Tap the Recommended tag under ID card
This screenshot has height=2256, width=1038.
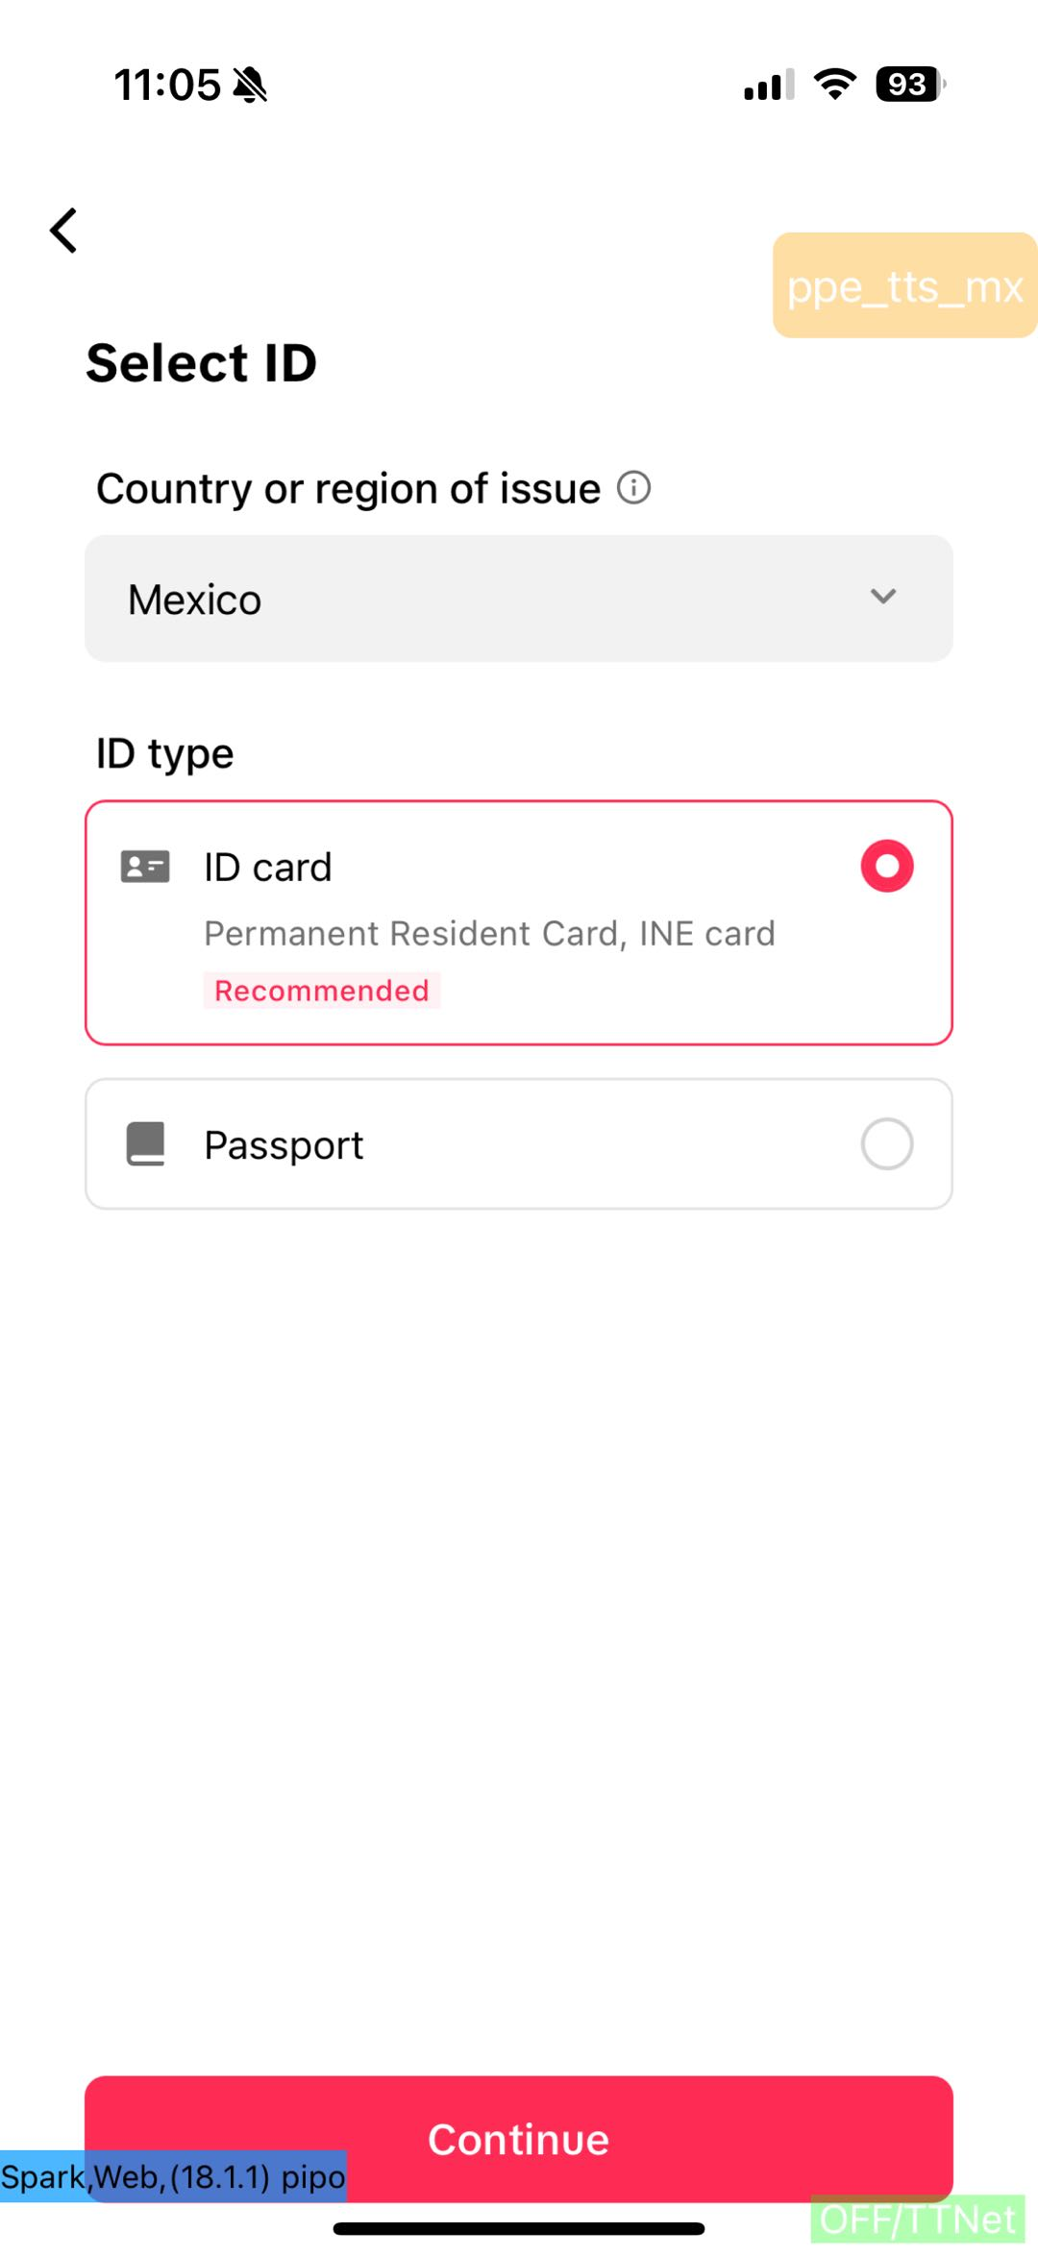pyautogui.click(x=321, y=991)
